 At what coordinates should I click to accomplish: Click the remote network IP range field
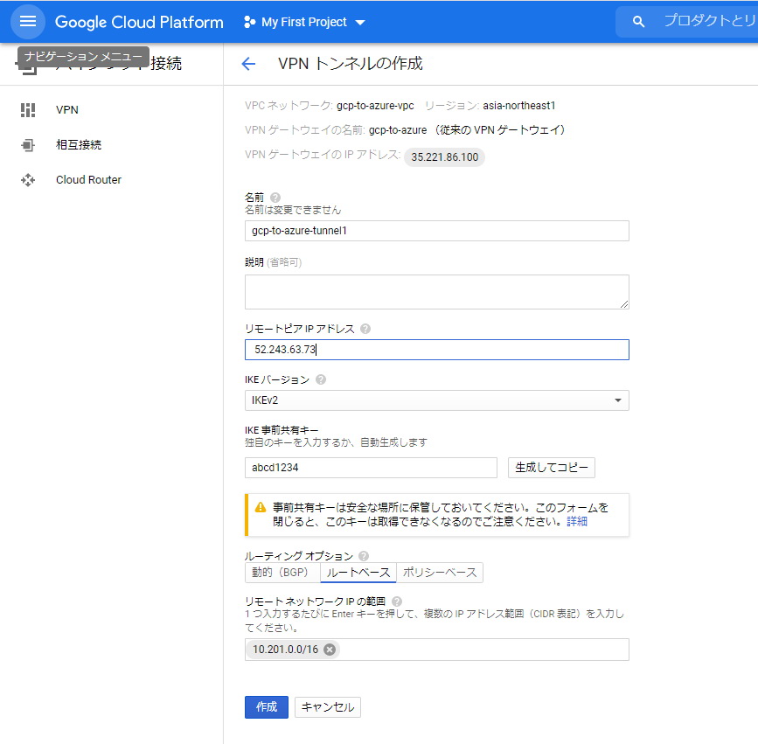(436, 650)
